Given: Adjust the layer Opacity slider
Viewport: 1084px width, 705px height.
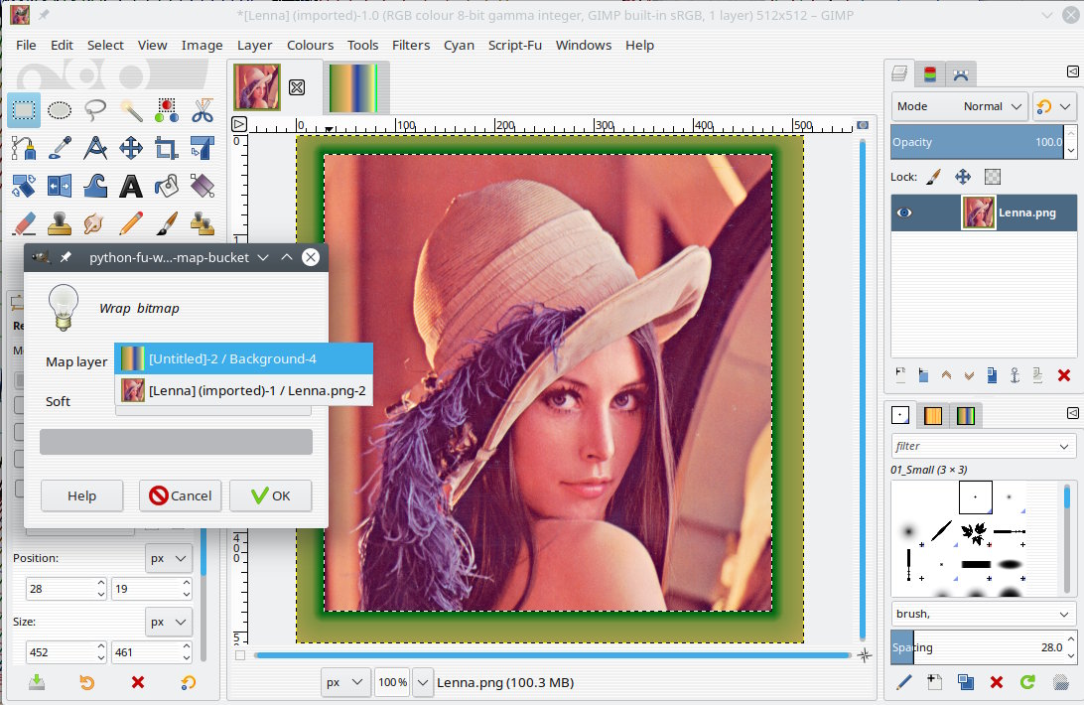Looking at the screenshot, I should [x=978, y=142].
